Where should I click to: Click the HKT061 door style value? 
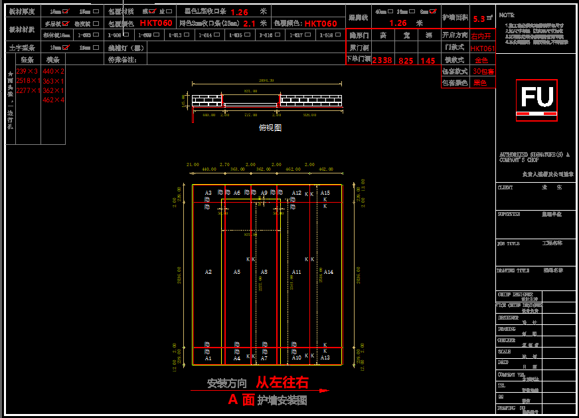[483, 49]
